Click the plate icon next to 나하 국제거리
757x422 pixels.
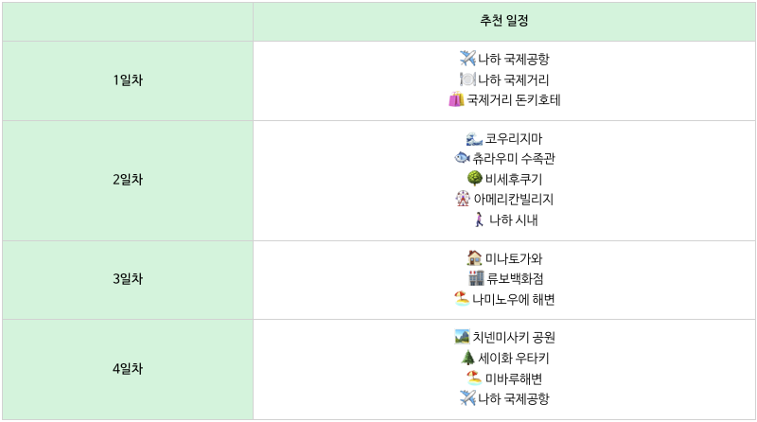[467, 79]
